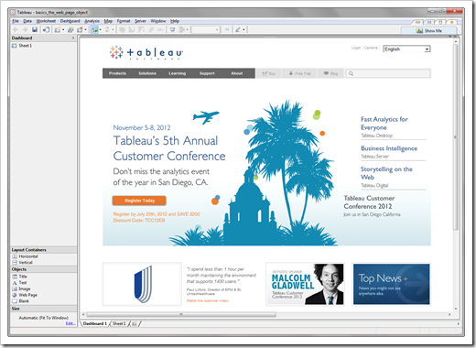Screen dimensions: 476x348
Task: Click the new sheet tab icon
Action: pyautogui.click(x=135, y=323)
